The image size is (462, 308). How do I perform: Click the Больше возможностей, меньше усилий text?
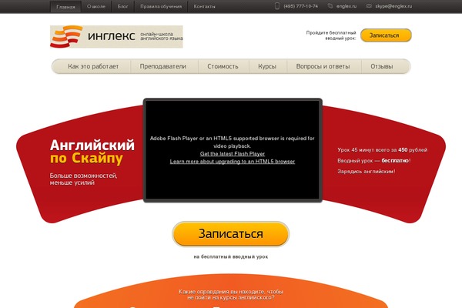[x=83, y=179]
